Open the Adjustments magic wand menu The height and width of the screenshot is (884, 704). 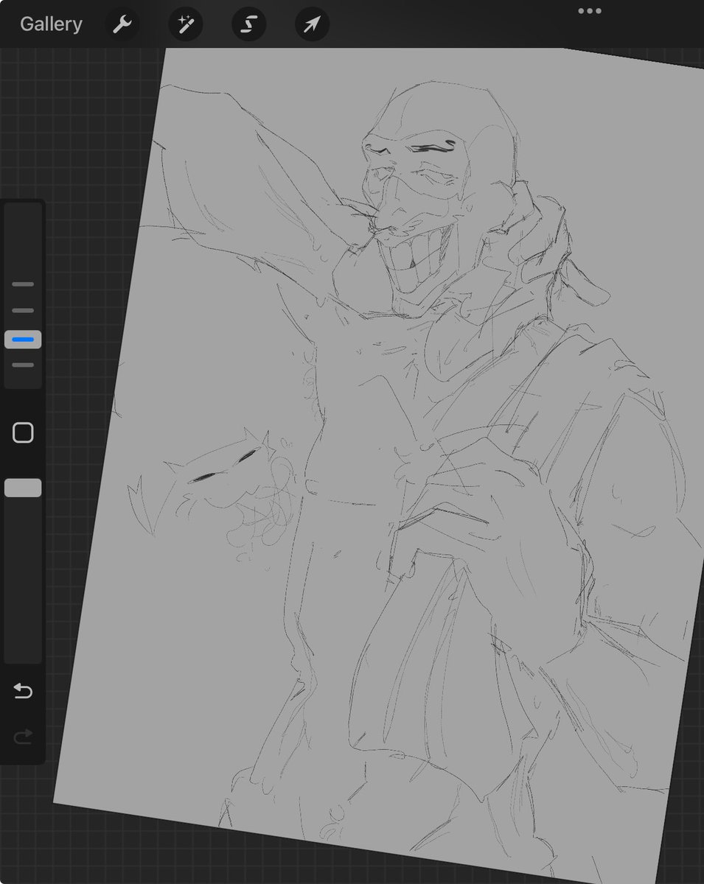coord(185,24)
